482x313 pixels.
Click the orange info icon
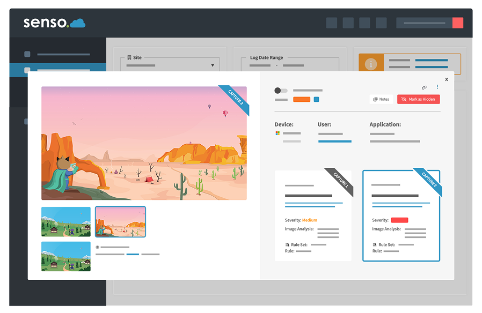370,64
